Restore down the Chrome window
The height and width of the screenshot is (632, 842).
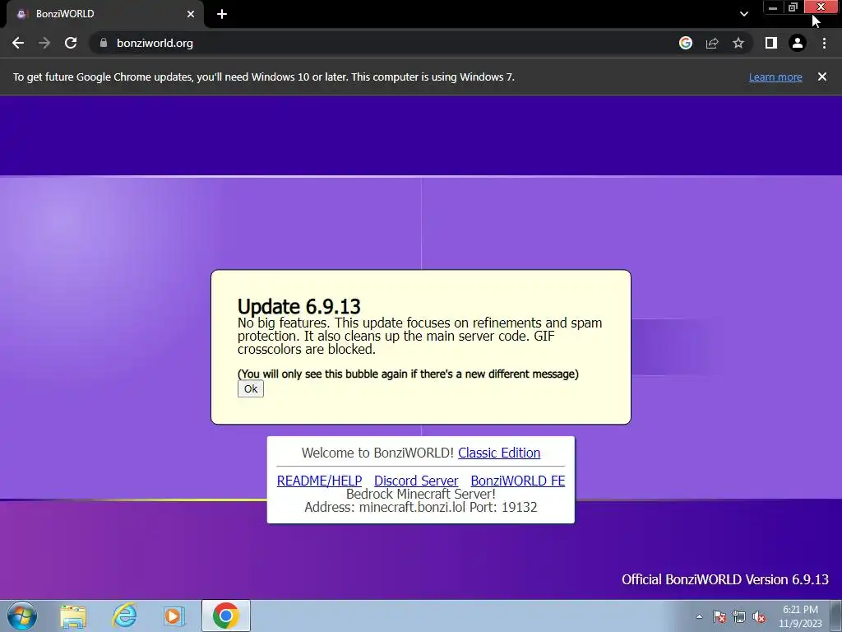point(793,7)
